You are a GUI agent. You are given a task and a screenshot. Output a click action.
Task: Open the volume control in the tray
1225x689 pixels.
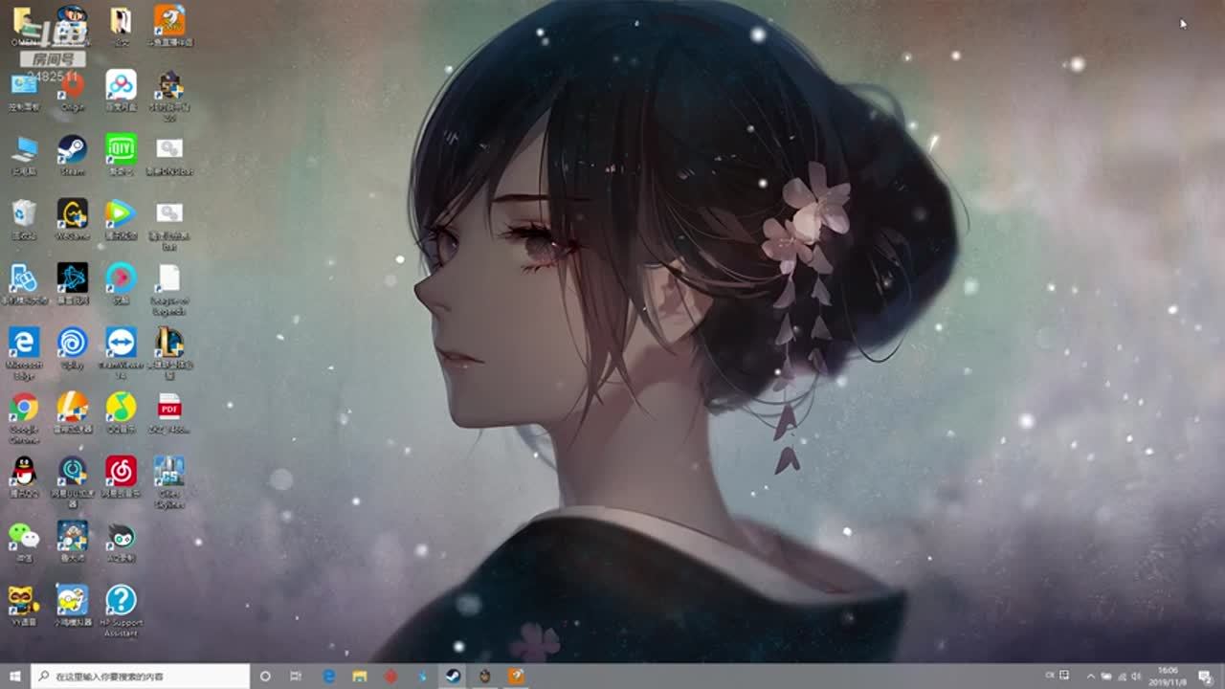pyautogui.click(x=1136, y=677)
